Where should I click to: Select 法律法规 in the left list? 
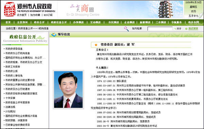[10, 107]
